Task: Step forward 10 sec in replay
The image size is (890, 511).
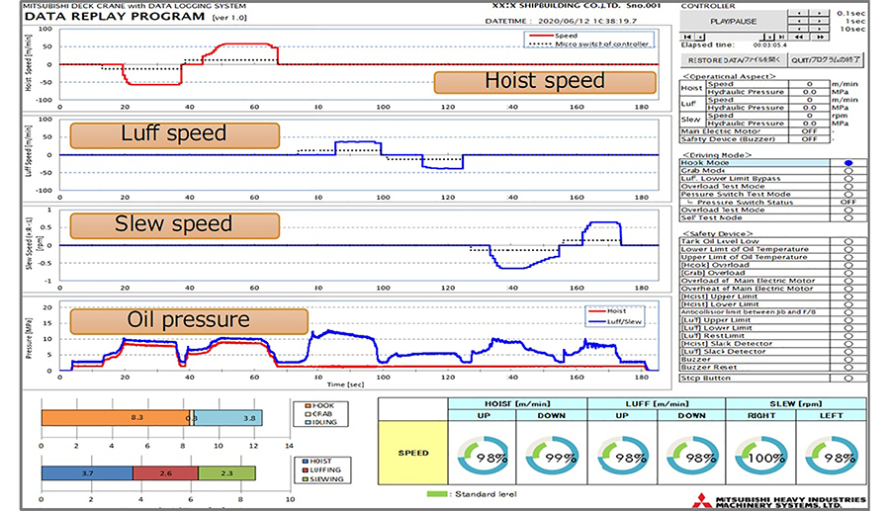Action: (819, 29)
